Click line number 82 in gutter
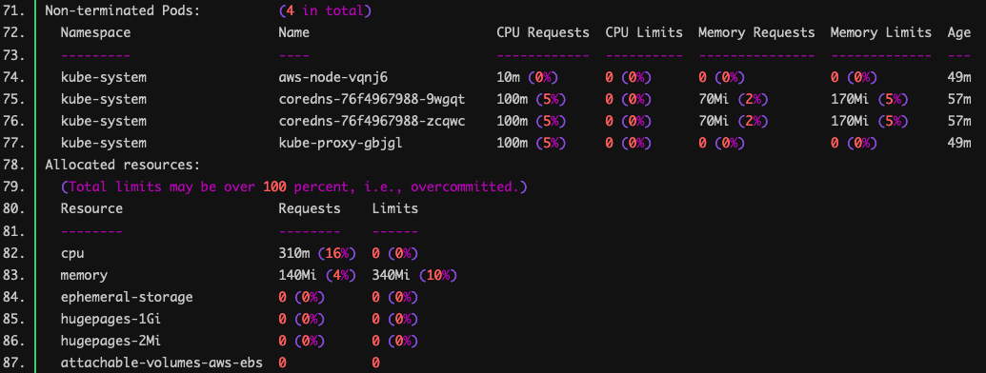 point(14,253)
